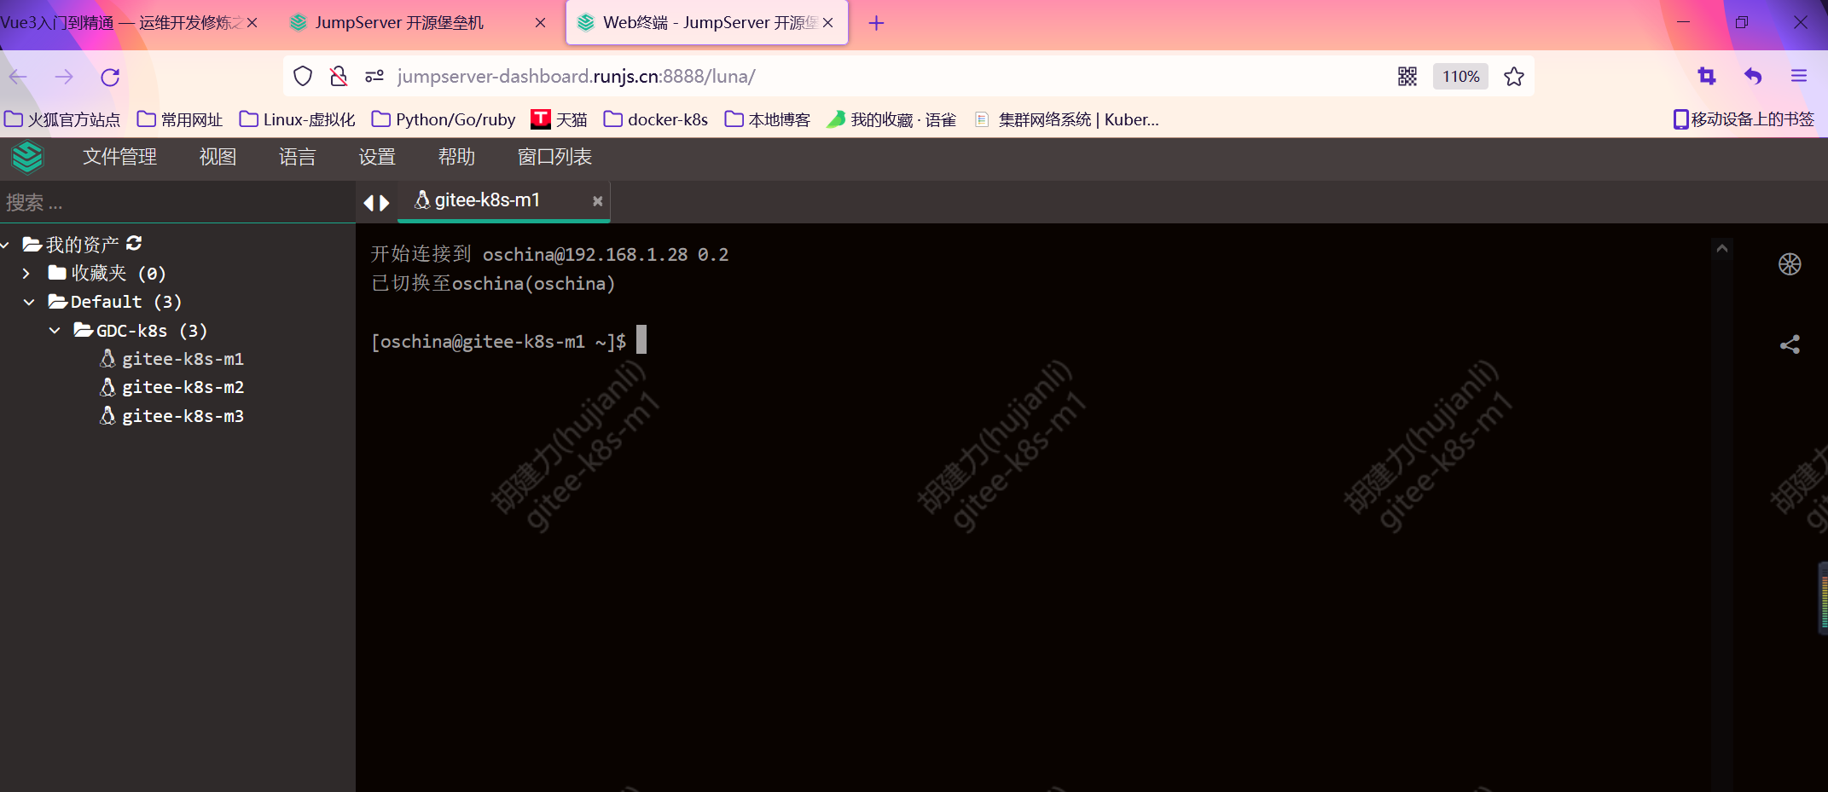Open the 文件管理 menu
The image size is (1828, 792).
click(119, 157)
